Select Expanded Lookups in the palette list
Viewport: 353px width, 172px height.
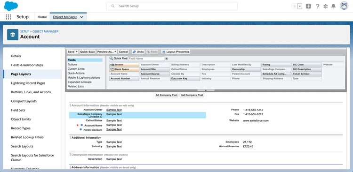click(80, 82)
